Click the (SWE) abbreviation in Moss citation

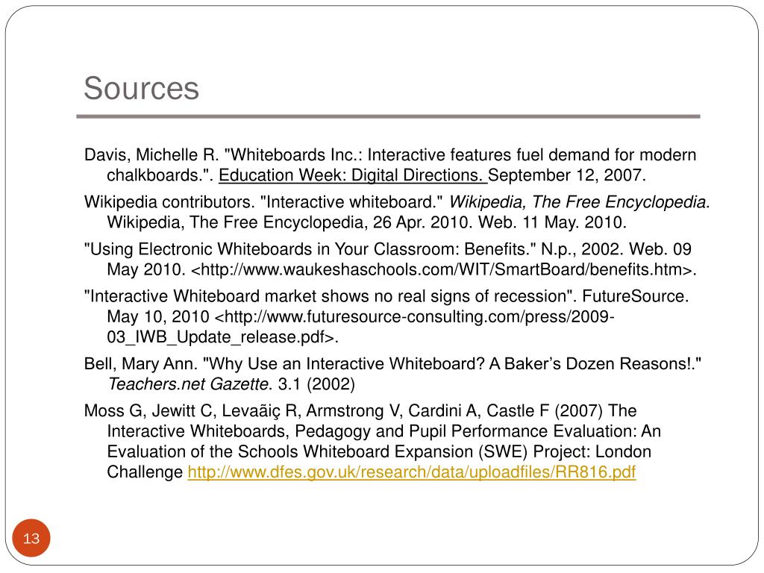504,451
